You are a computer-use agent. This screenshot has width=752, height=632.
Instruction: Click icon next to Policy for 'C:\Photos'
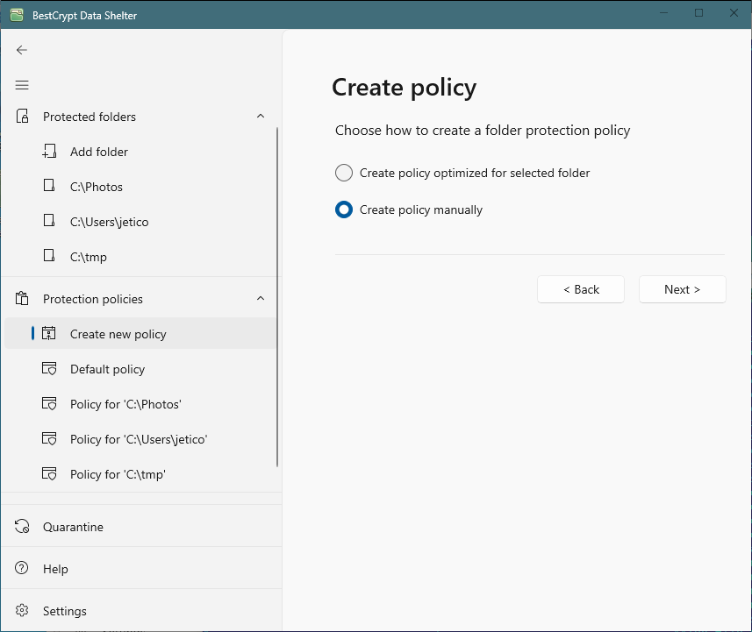(x=49, y=403)
